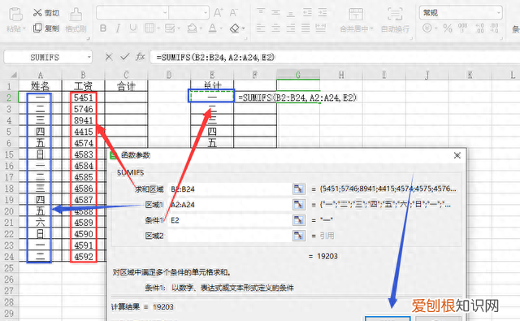
Task: Click the Paste (粘贴) clipboard icon
Action: (15, 15)
